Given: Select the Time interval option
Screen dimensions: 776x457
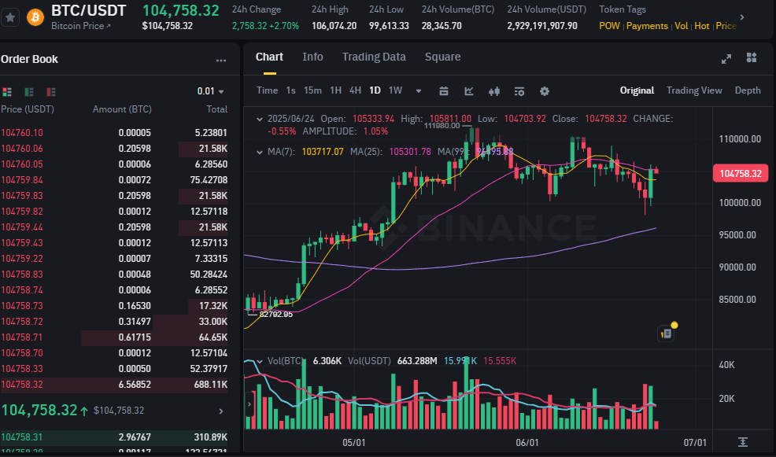Looking at the screenshot, I should [x=267, y=90].
